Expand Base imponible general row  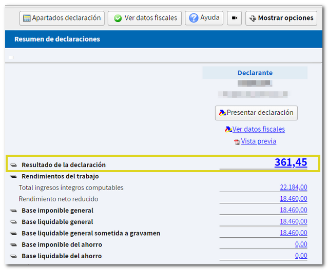pyautogui.click(x=13, y=211)
